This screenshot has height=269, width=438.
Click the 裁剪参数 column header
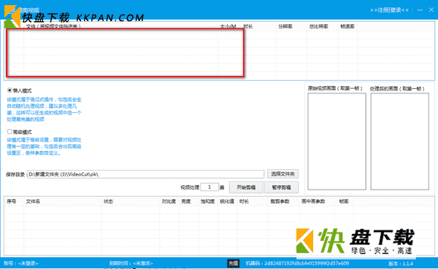coord(280,201)
